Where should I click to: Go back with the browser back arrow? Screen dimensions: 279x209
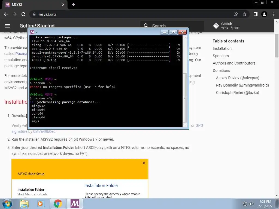(6, 14)
